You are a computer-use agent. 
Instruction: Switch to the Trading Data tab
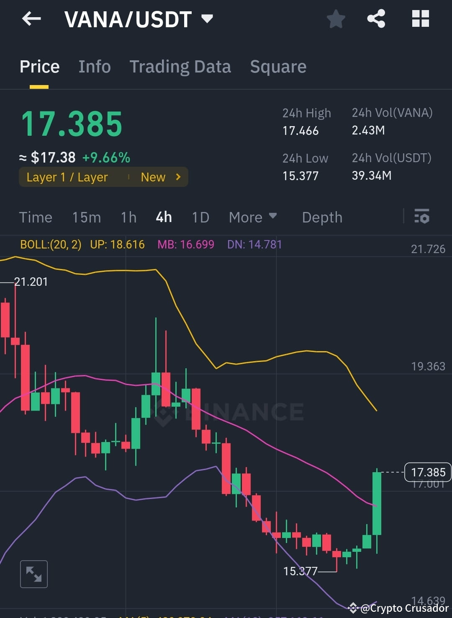(x=180, y=67)
